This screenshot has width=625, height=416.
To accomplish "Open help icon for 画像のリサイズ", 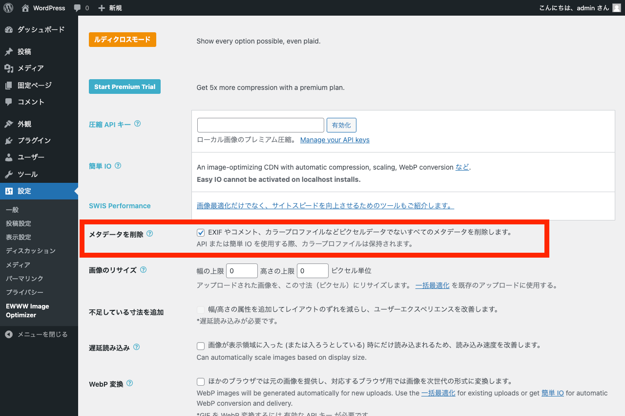I will pos(143,269).
